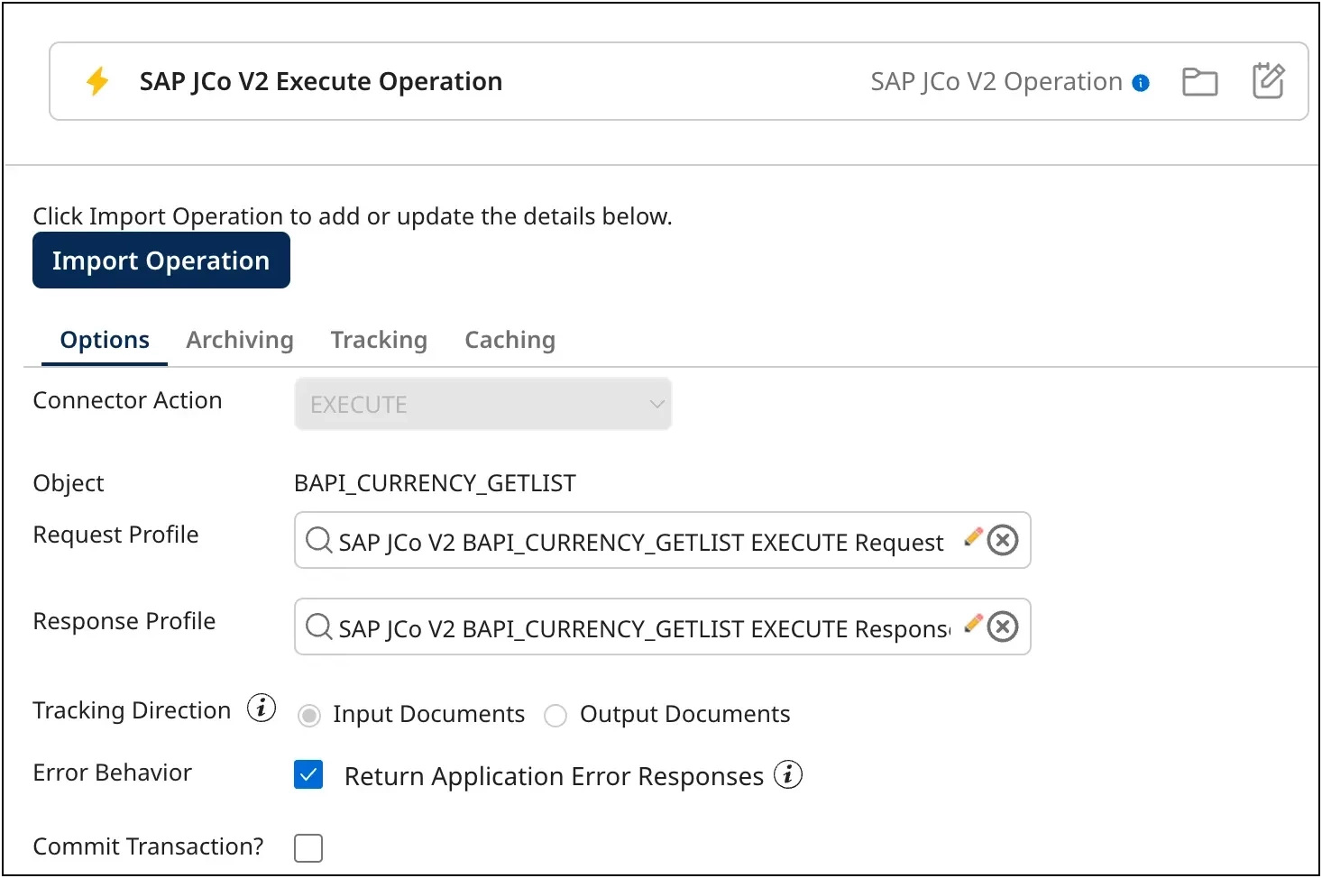Switch to the Archiving tab

point(240,340)
